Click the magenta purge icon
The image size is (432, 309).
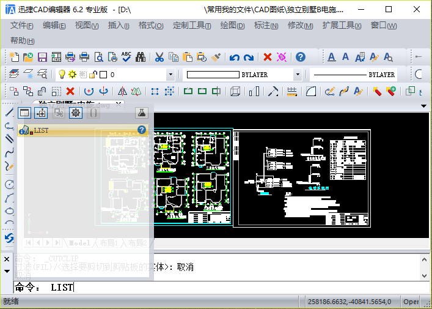point(282,57)
